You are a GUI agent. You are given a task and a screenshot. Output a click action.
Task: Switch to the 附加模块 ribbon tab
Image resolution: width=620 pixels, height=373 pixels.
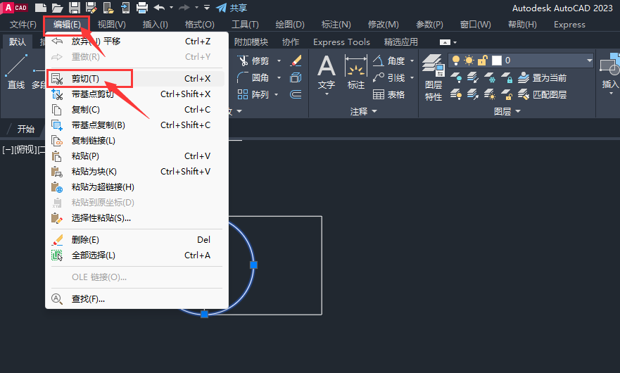point(251,42)
